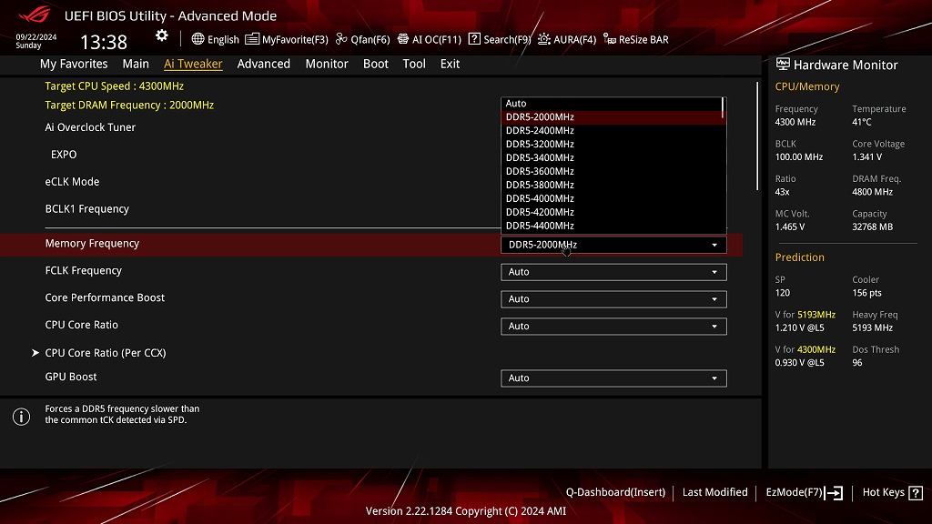Image resolution: width=932 pixels, height=524 pixels.
Task: Select the Ai Tweaker tab
Action: point(193,64)
